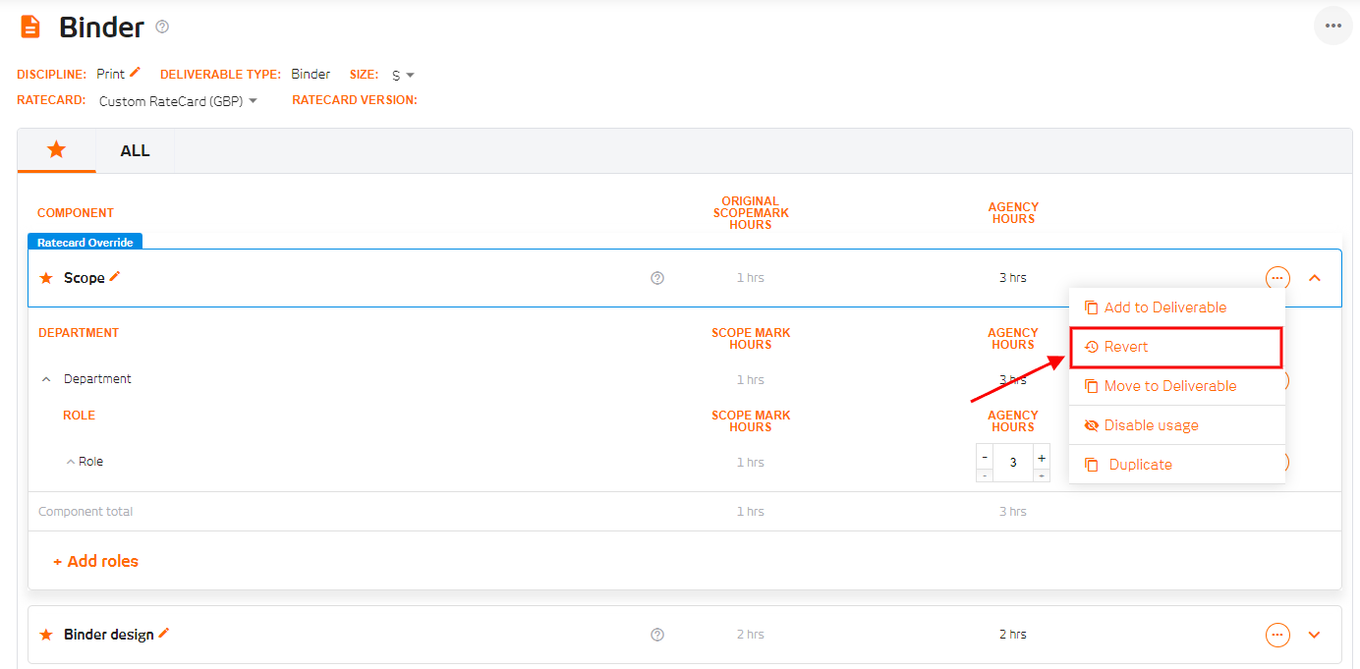Screen dimensions: 1360x669
Task: Select Add to Deliverable in the context menu
Action: 1177,307
